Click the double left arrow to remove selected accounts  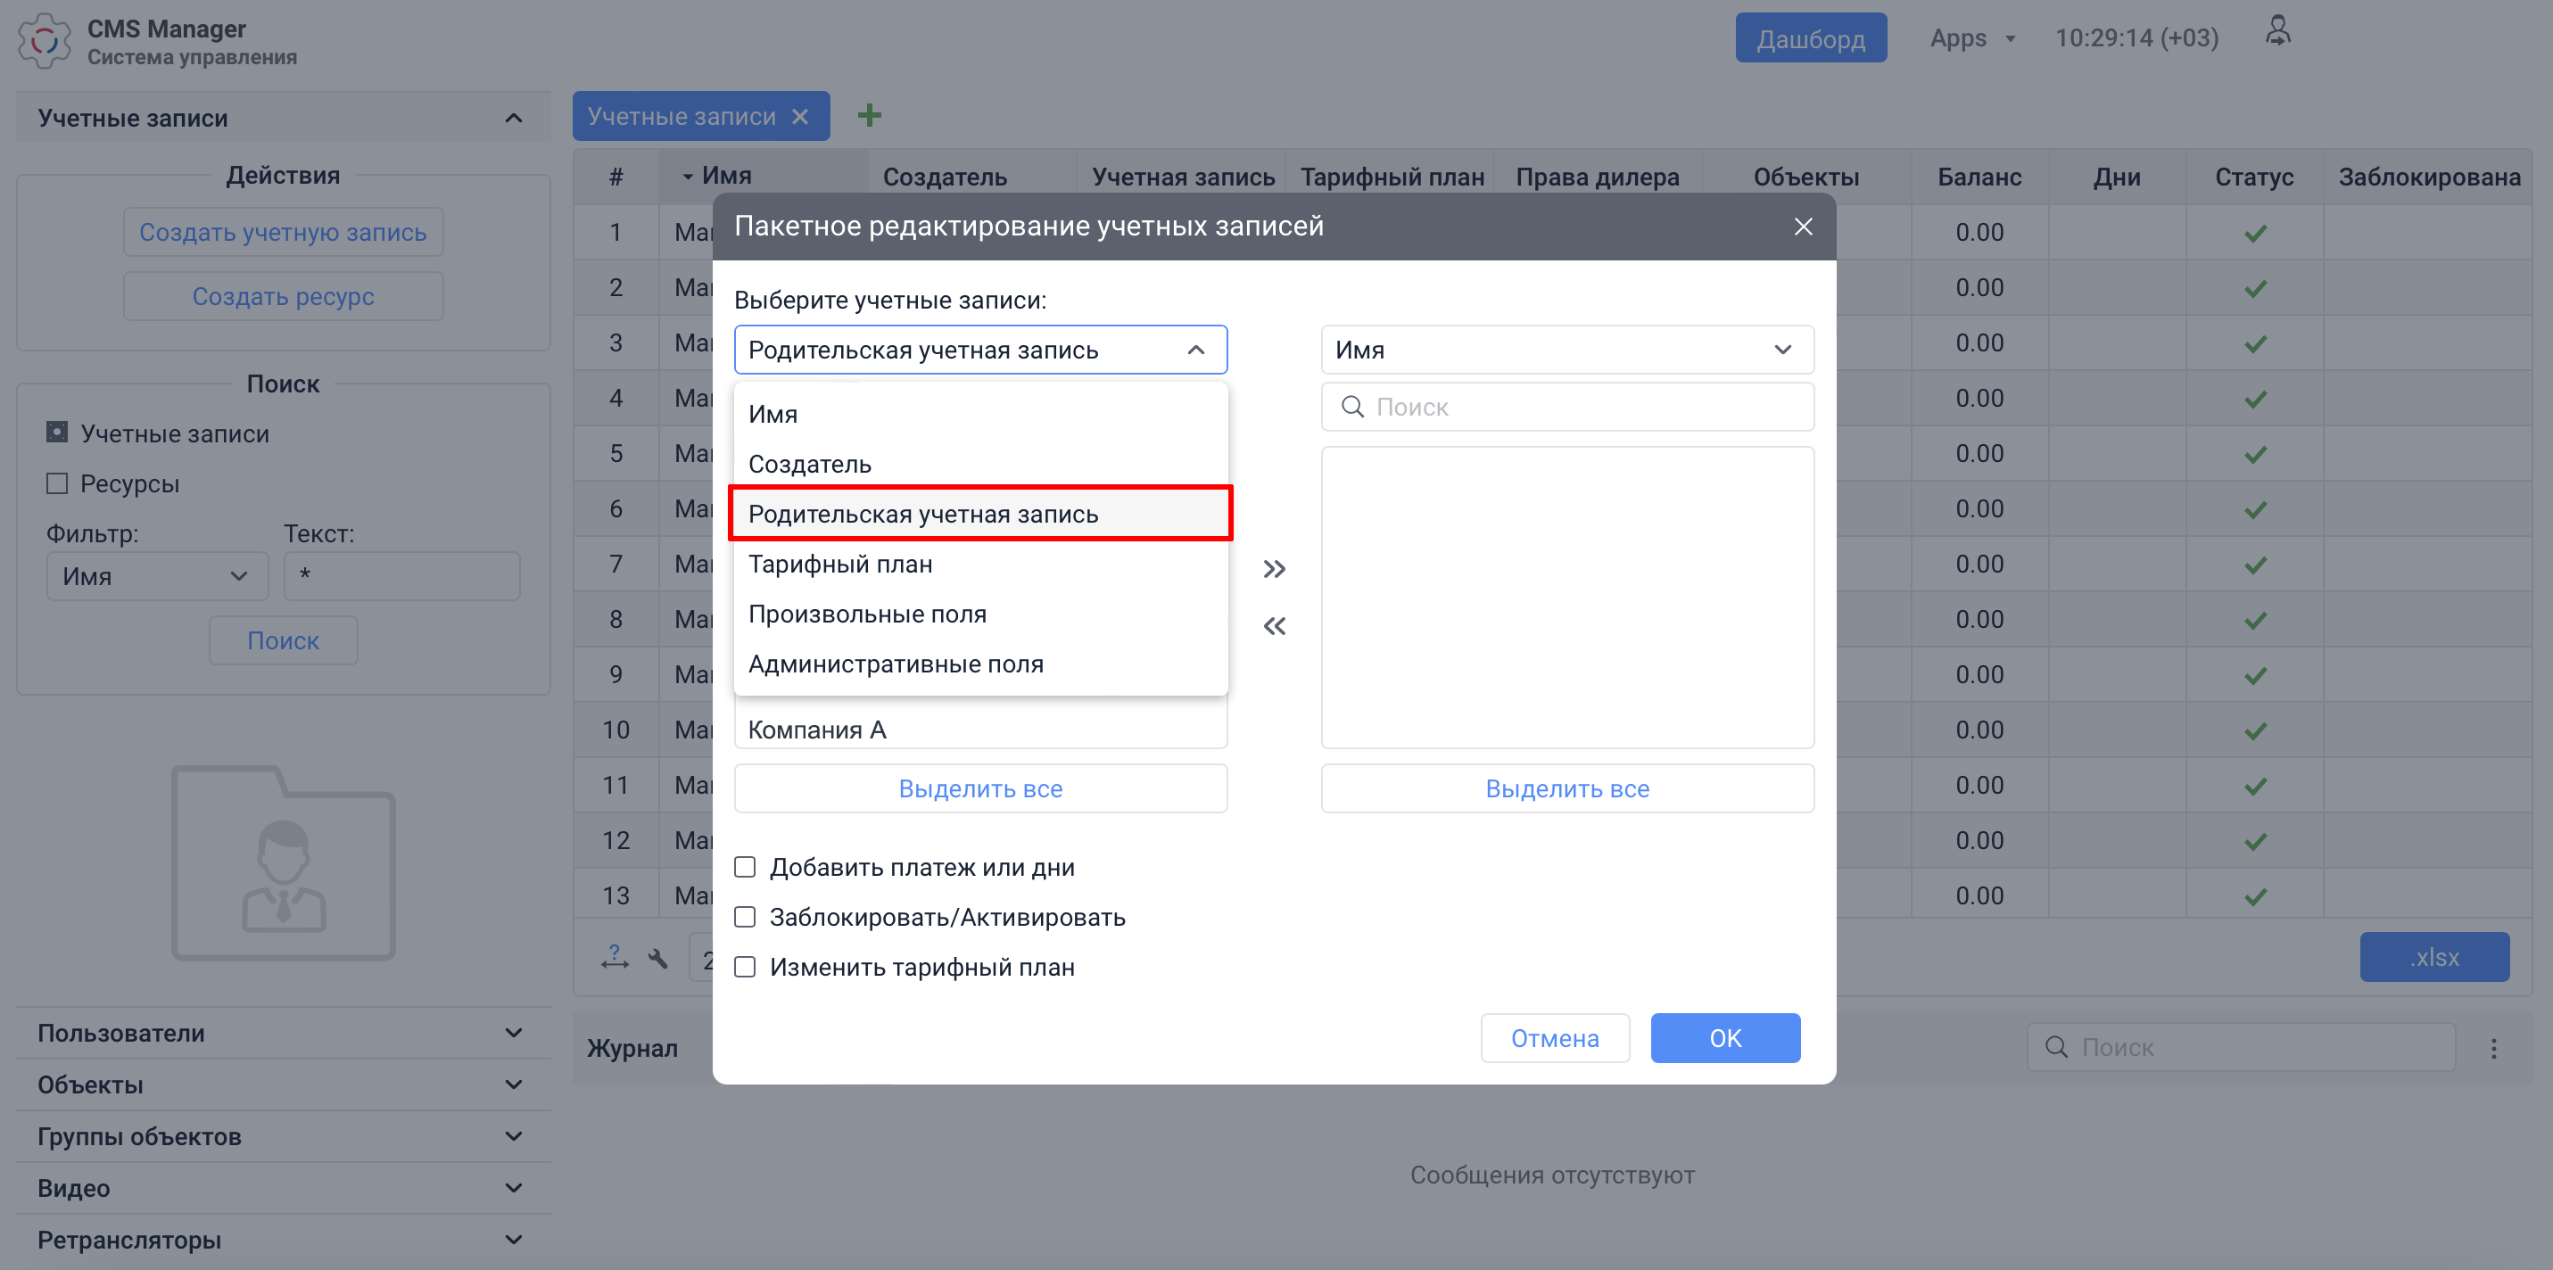1275,625
